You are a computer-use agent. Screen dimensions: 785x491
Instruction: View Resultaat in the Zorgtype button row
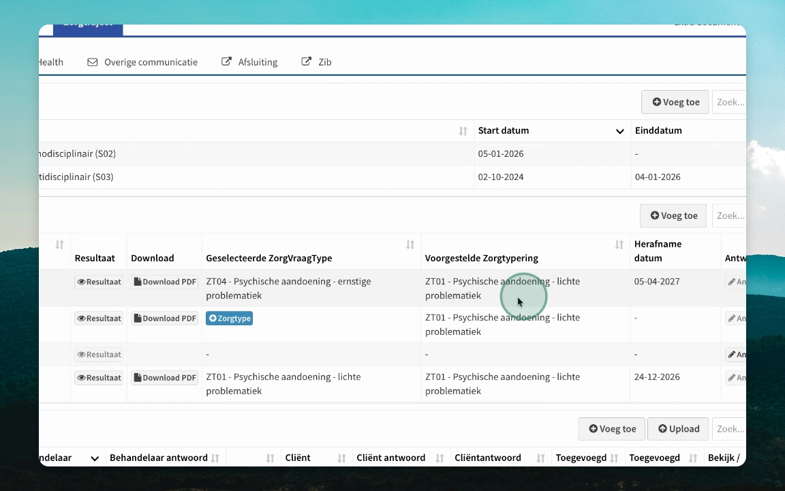(x=99, y=318)
